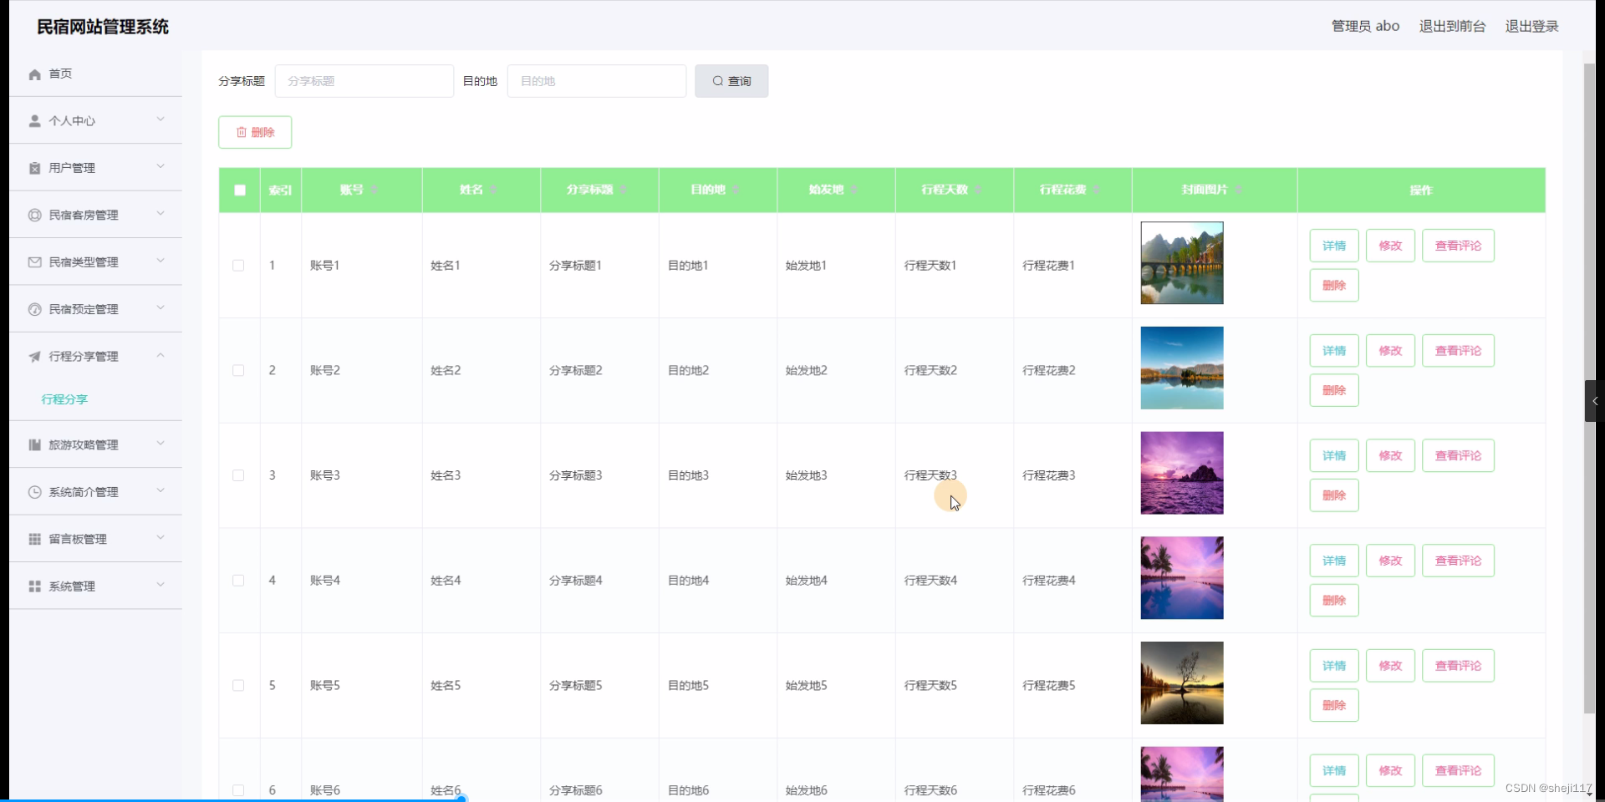Open the 行程分享 submenu item
This screenshot has height=802, width=1605.
point(64,399)
